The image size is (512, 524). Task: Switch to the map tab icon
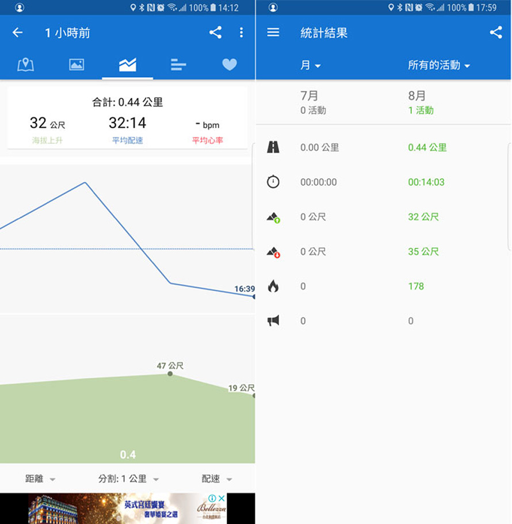(x=25, y=64)
